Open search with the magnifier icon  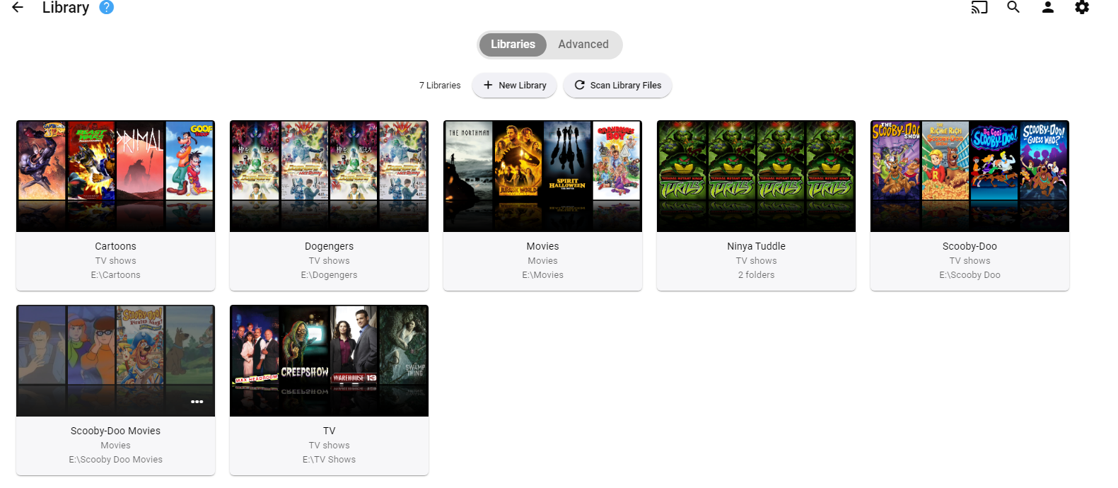coord(1013,7)
